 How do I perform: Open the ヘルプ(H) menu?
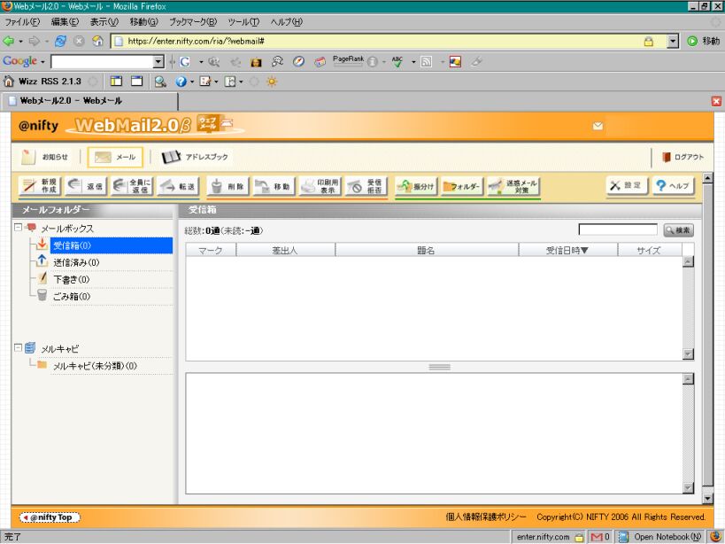tap(286, 22)
